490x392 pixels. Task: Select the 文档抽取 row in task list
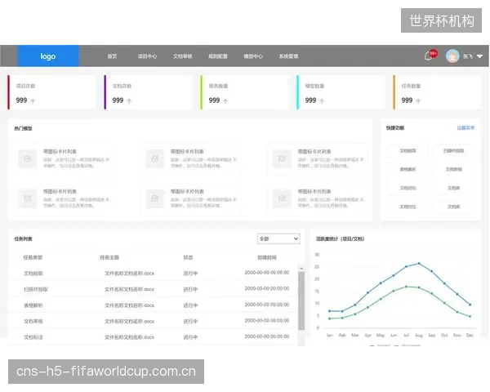point(154,274)
